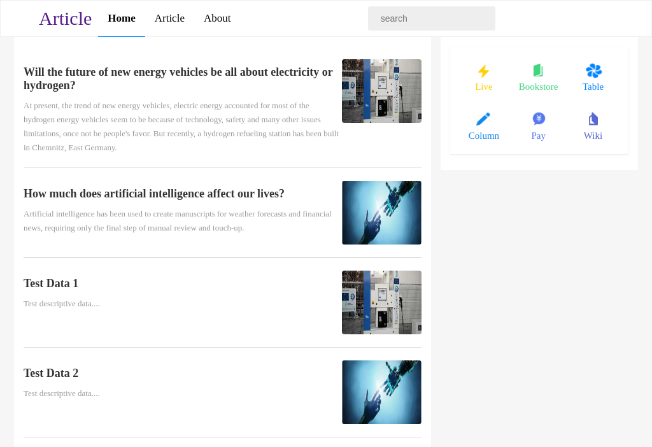Click inside the search box
Image resolution: width=652 pixels, height=447 pixels.
431,18
